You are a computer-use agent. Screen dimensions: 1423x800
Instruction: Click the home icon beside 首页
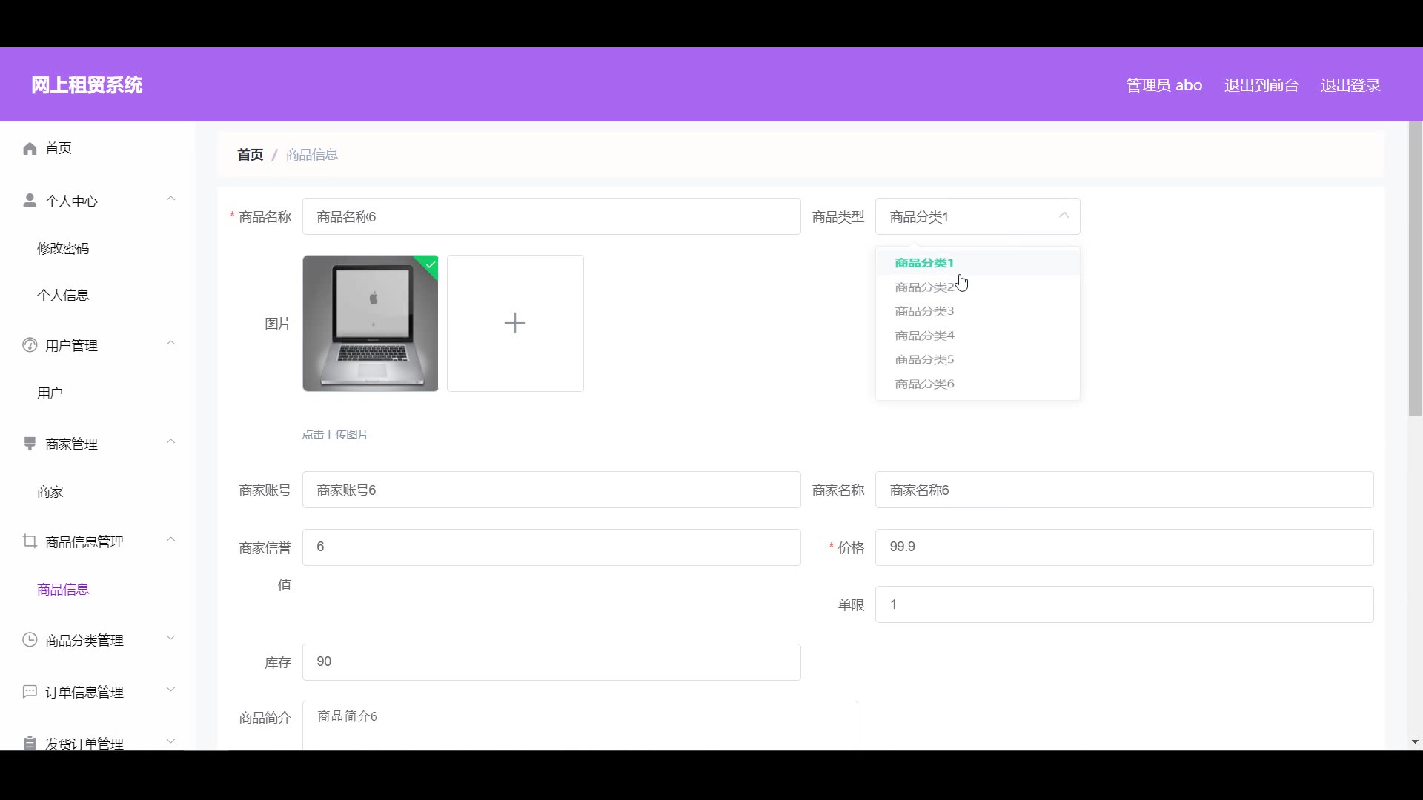pyautogui.click(x=30, y=149)
